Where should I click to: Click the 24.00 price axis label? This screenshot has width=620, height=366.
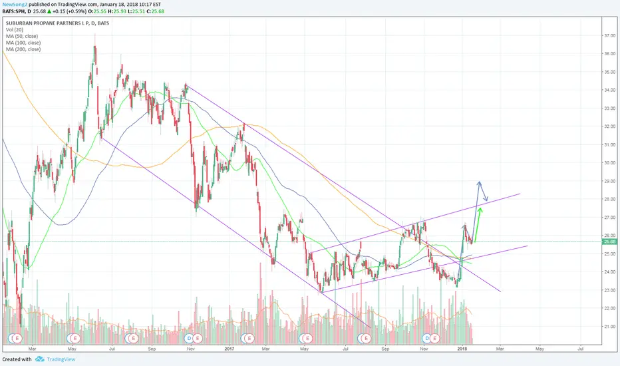pos(610,272)
